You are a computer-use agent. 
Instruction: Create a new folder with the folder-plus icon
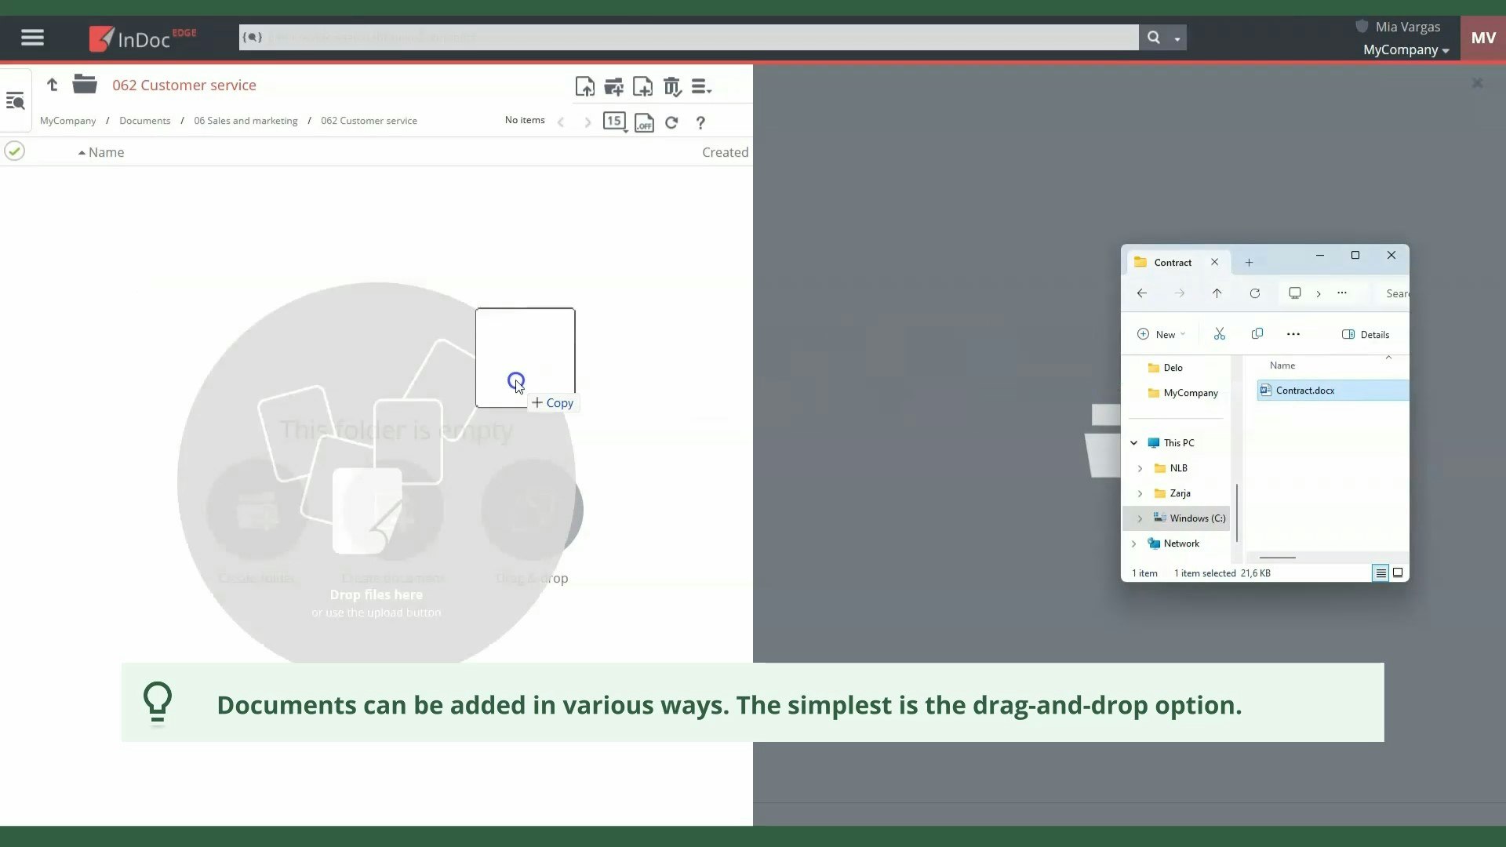click(614, 86)
